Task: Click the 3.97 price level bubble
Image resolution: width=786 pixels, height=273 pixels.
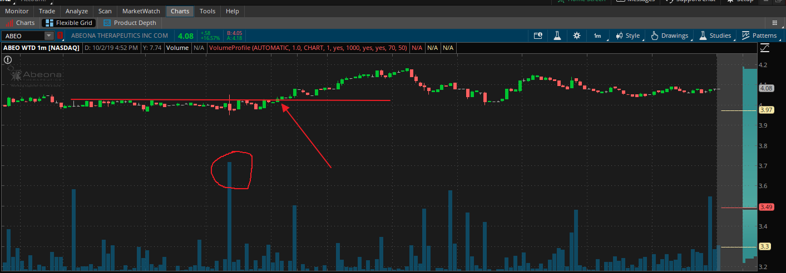Action: pyautogui.click(x=767, y=110)
